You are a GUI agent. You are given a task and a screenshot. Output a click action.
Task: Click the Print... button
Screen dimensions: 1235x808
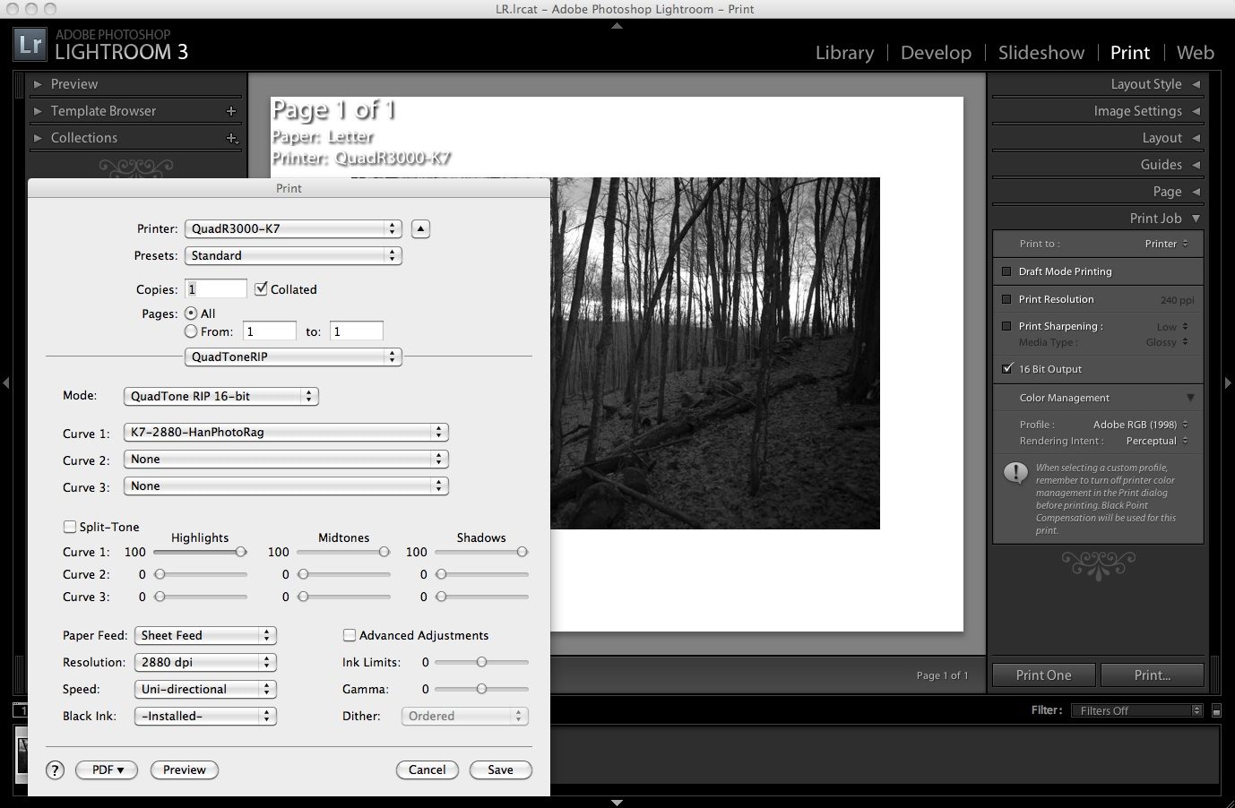[x=1153, y=675]
